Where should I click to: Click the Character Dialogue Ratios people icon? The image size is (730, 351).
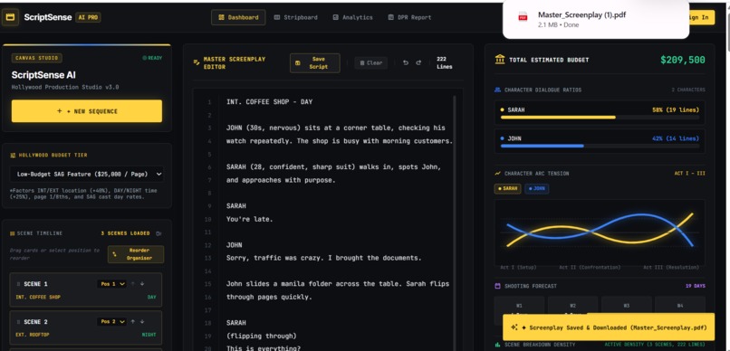[497, 90]
